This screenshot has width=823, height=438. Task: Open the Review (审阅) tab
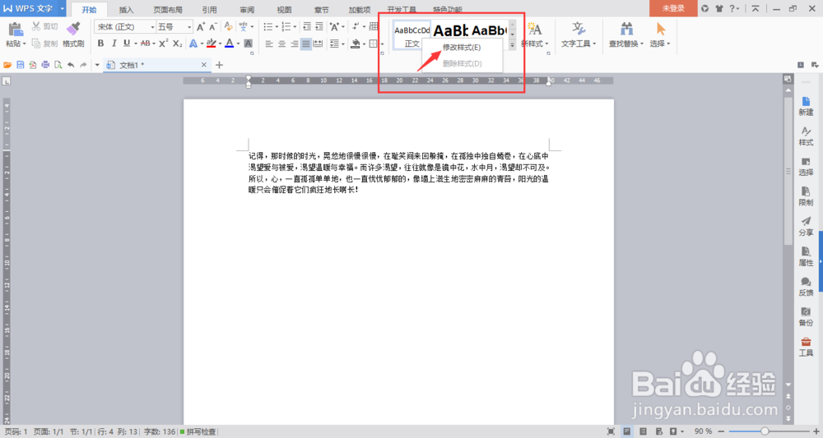[247, 9]
